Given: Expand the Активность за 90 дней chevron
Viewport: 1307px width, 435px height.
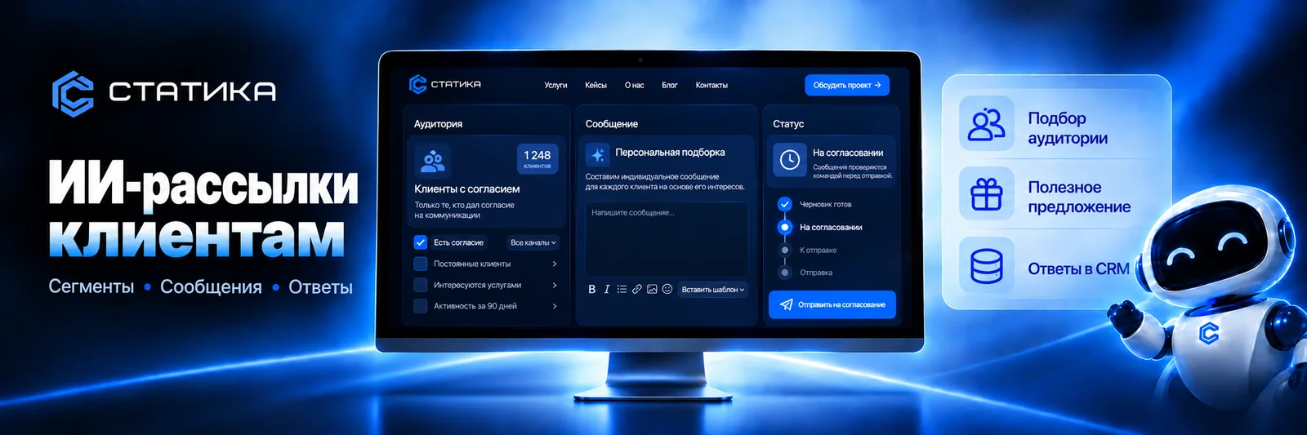Looking at the screenshot, I should (555, 306).
